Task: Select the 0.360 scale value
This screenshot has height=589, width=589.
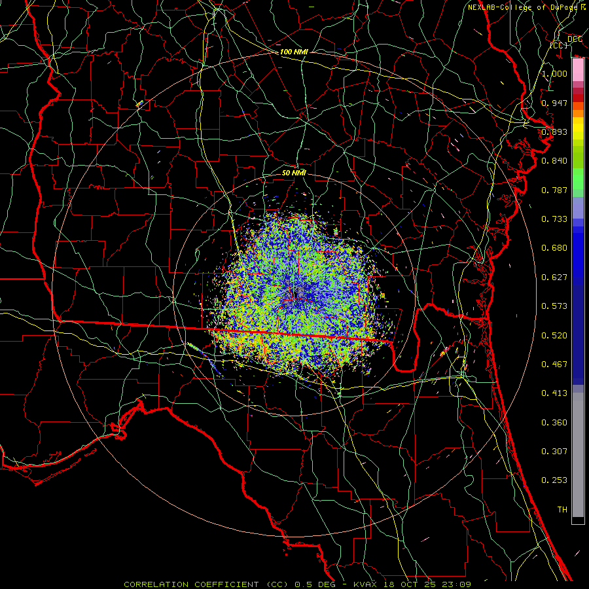Action: (x=554, y=423)
